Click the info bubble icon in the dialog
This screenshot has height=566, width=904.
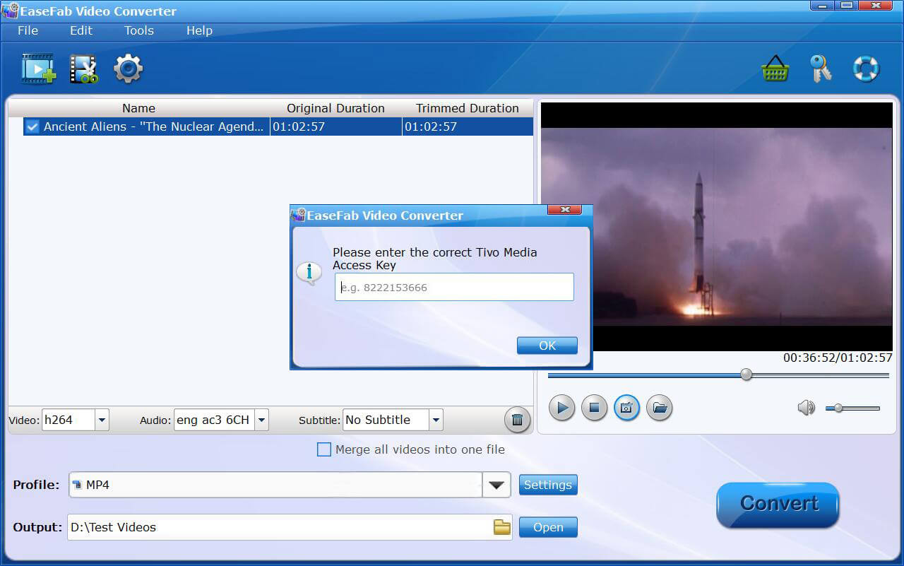pyautogui.click(x=309, y=272)
